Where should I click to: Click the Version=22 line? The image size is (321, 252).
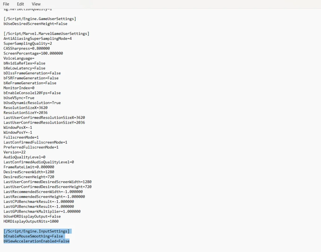[x=14, y=152]
